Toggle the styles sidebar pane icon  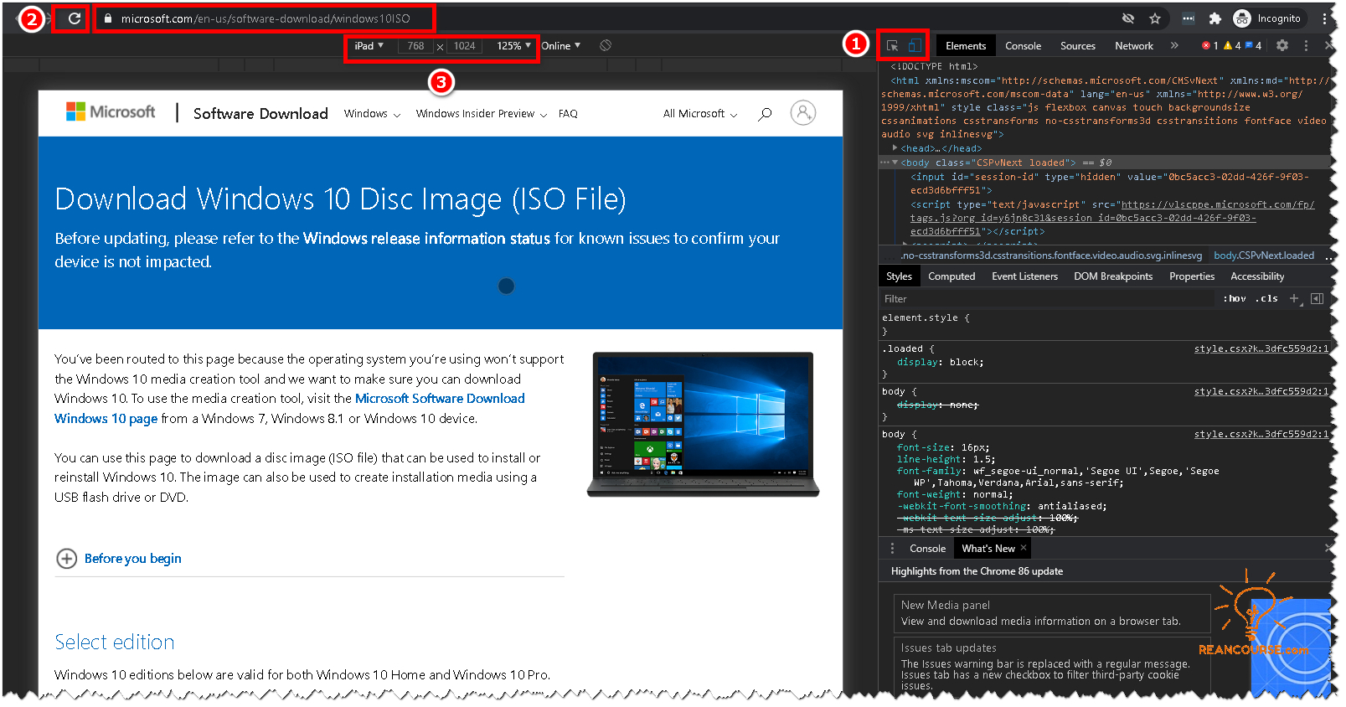pos(1317,299)
